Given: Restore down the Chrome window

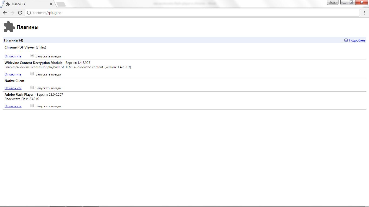Looking at the screenshot, I should (x=351, y=2).
